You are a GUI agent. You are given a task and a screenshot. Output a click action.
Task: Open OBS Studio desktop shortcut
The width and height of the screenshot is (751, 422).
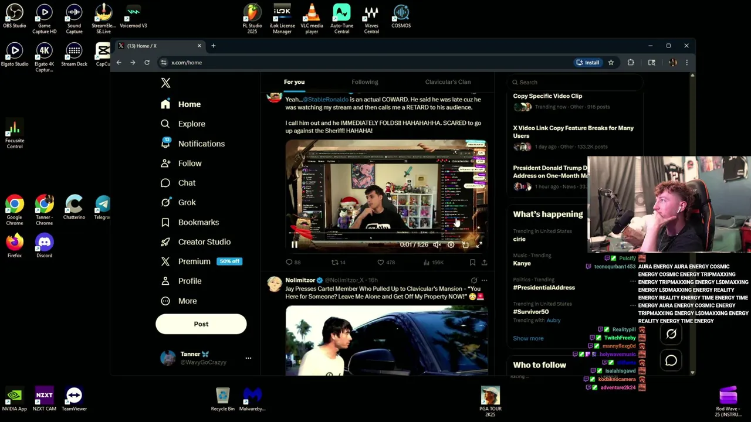15,16
